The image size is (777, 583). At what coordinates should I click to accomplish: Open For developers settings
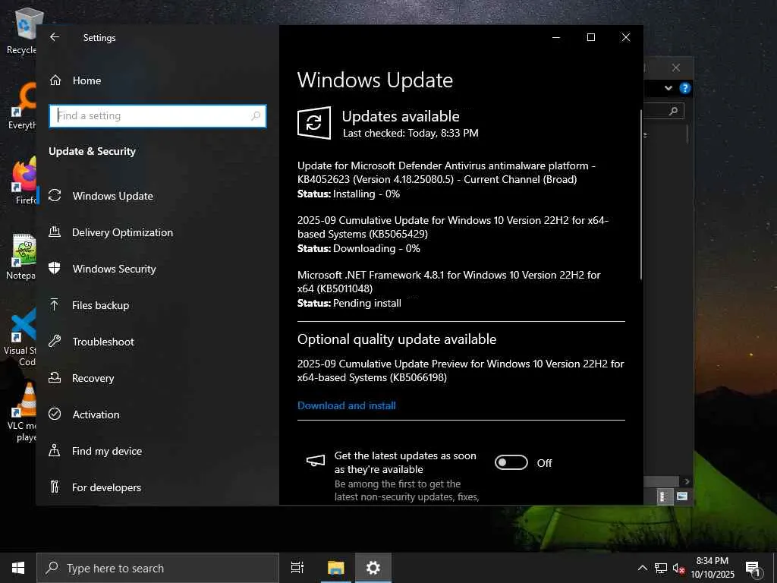(158, 487)
